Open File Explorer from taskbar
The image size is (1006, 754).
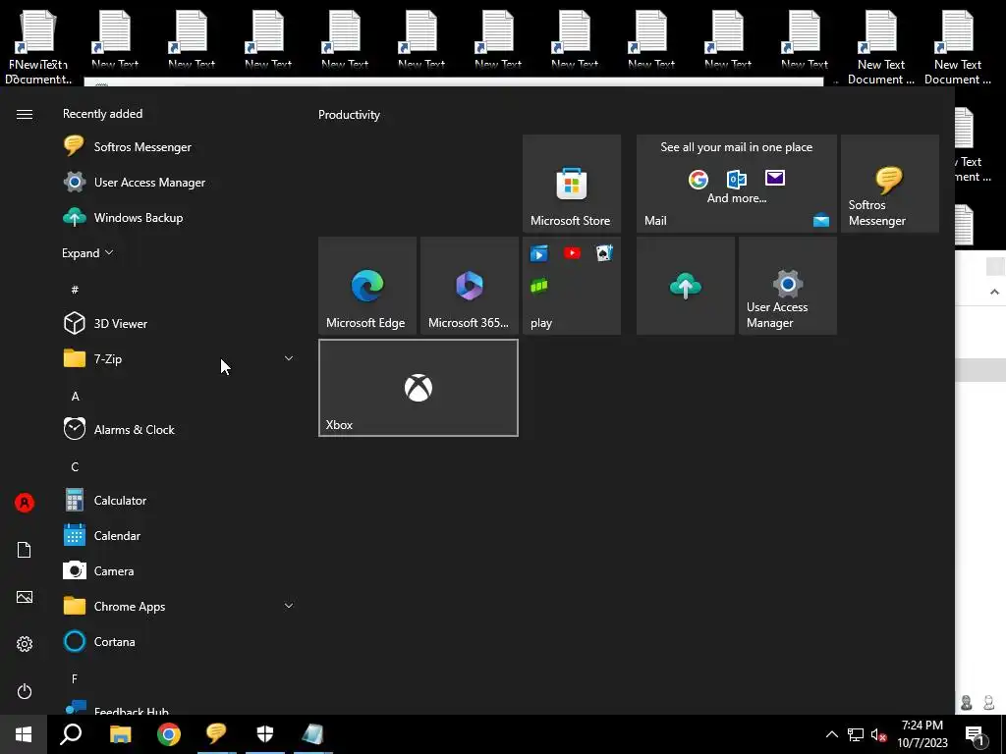(120, 734)
